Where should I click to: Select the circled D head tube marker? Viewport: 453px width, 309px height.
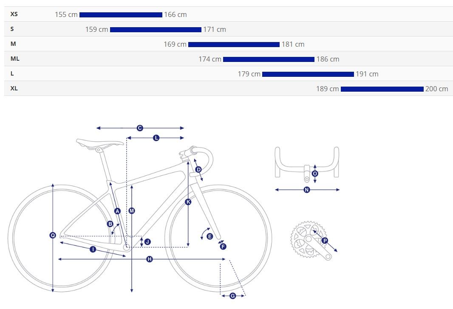198,169
